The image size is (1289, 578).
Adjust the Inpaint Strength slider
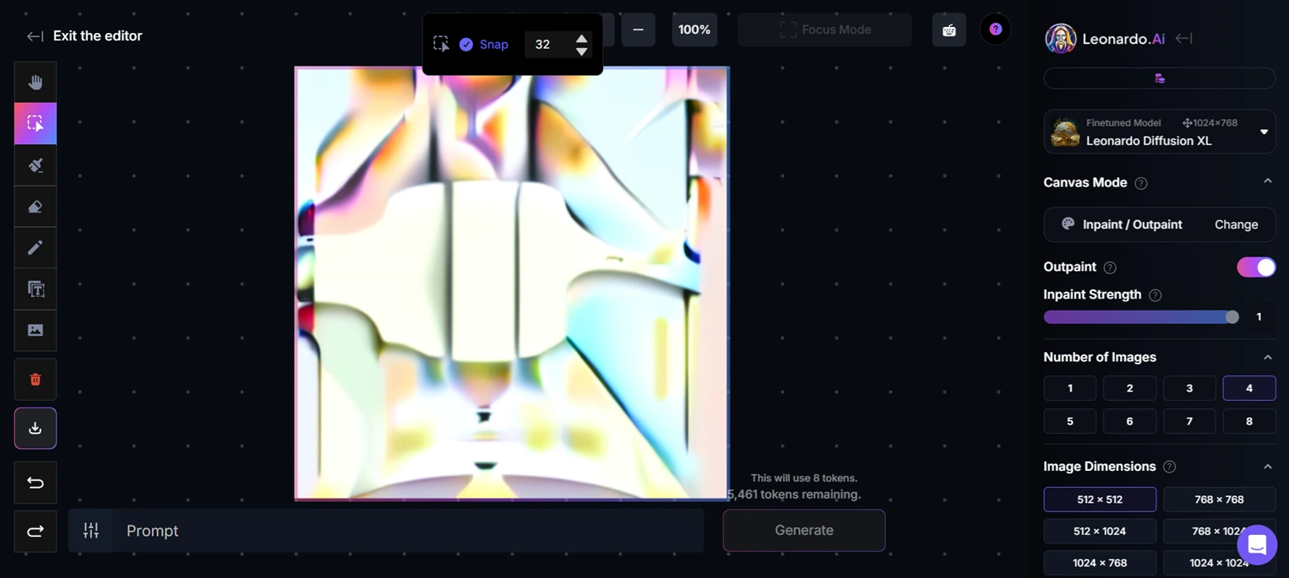(1232, 317)
